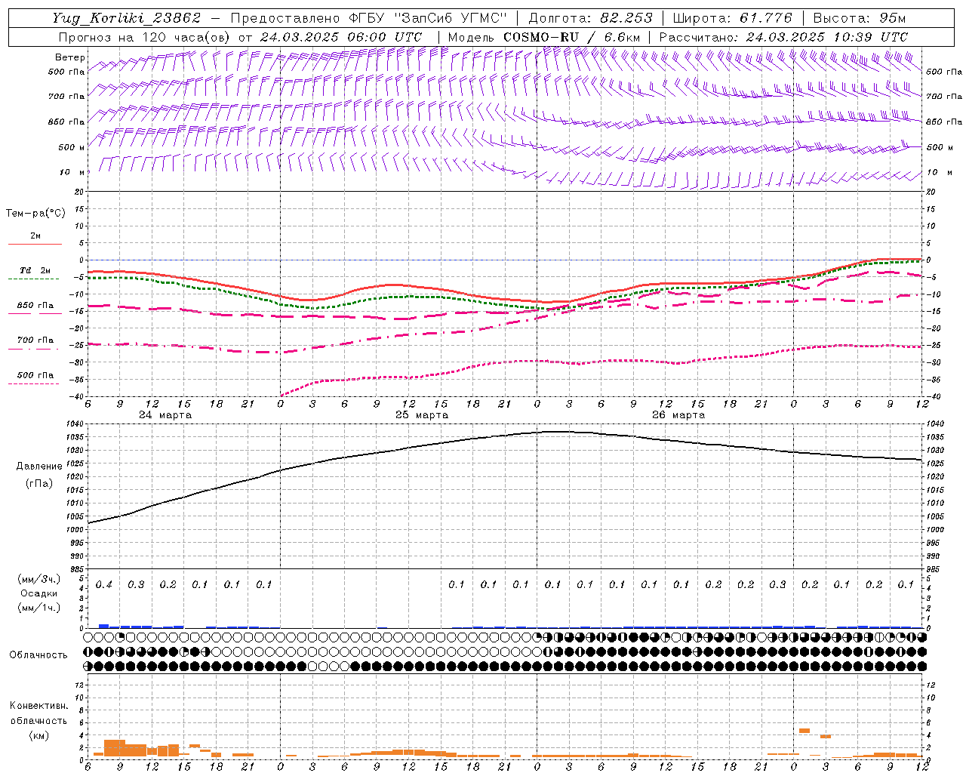Click the right '850 гПа' wind level label
966x773 pixels.
944,122
